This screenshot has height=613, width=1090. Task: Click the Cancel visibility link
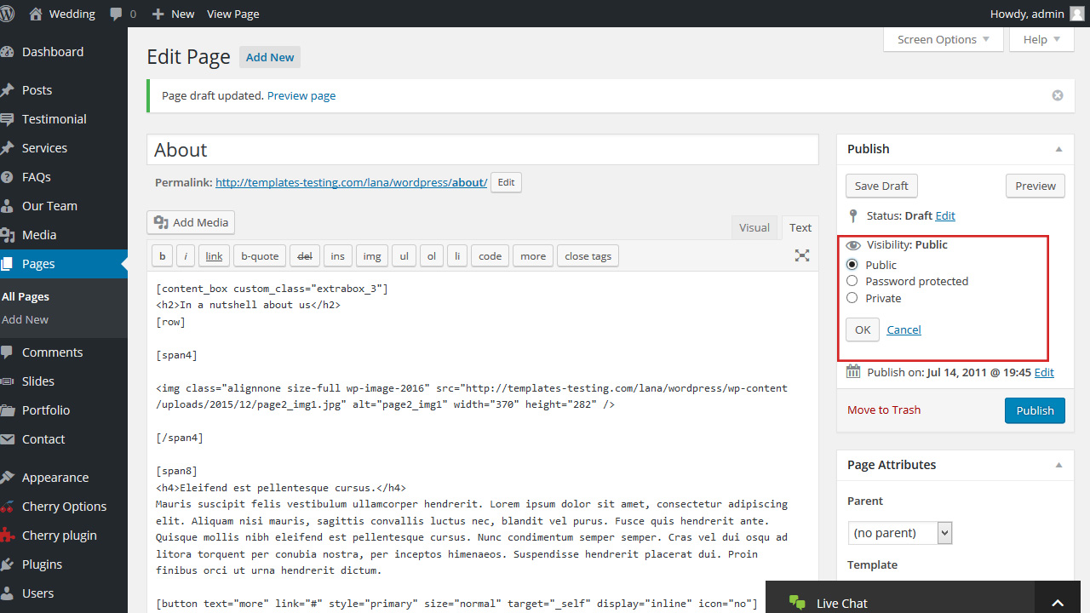904,329
